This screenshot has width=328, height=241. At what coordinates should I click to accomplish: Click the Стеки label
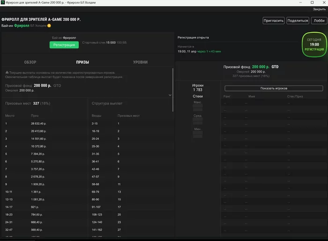198,96
